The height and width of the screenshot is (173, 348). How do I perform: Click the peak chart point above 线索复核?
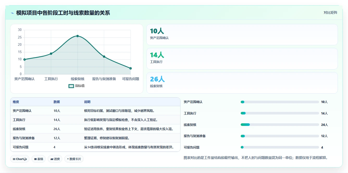(x=78, y=36)
